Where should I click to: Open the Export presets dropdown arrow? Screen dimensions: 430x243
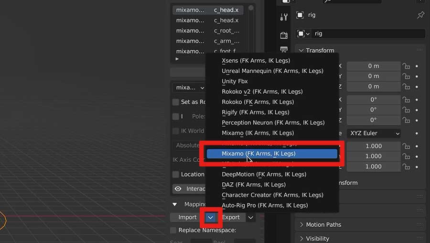(251, 218)
